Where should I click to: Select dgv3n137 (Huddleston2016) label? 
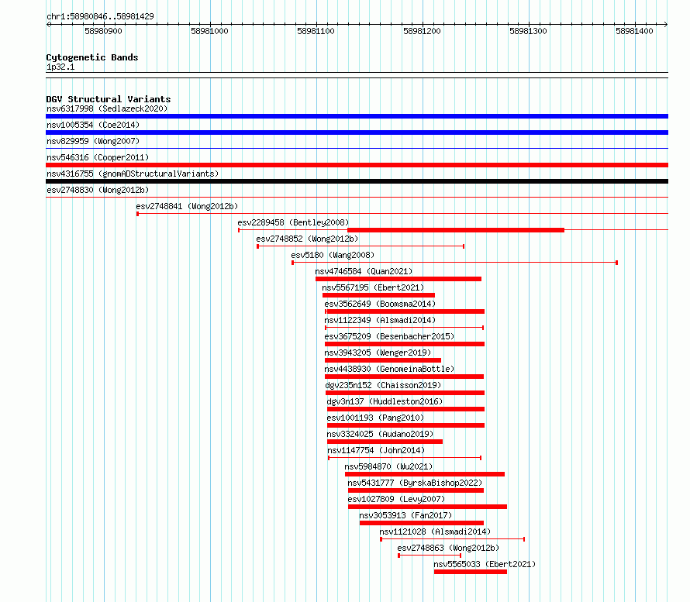pyautogui.click(x=385, y=401)
